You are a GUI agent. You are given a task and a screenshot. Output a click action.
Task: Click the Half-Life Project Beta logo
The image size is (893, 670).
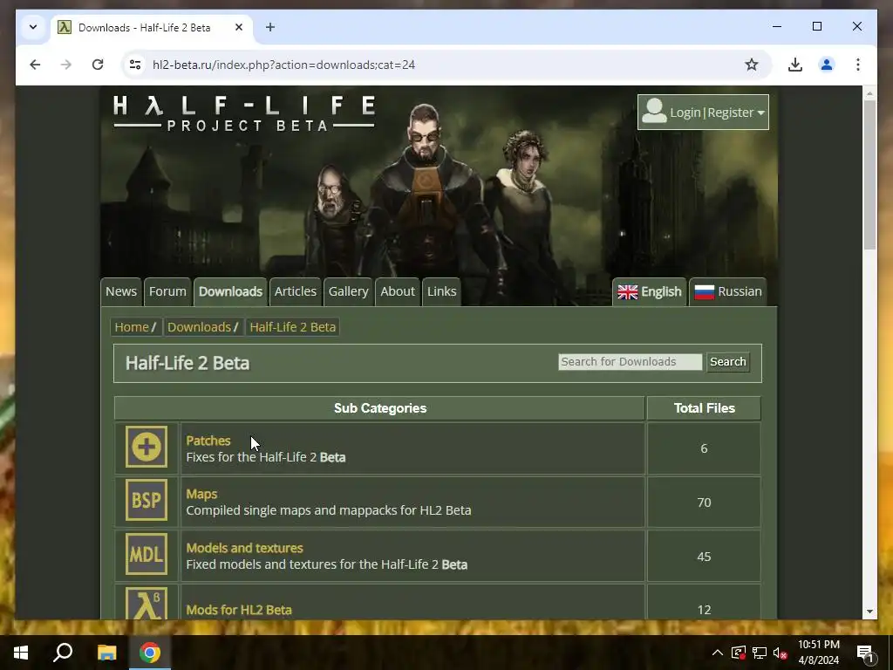244,113
